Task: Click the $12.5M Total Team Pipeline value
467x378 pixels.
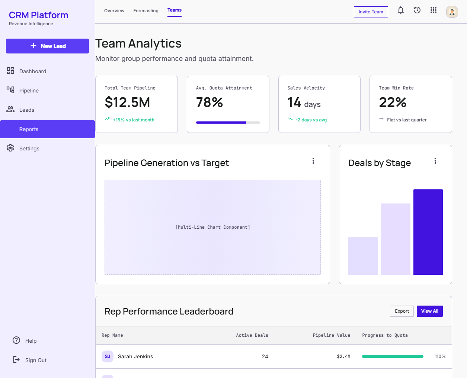Action: [127, 102]
